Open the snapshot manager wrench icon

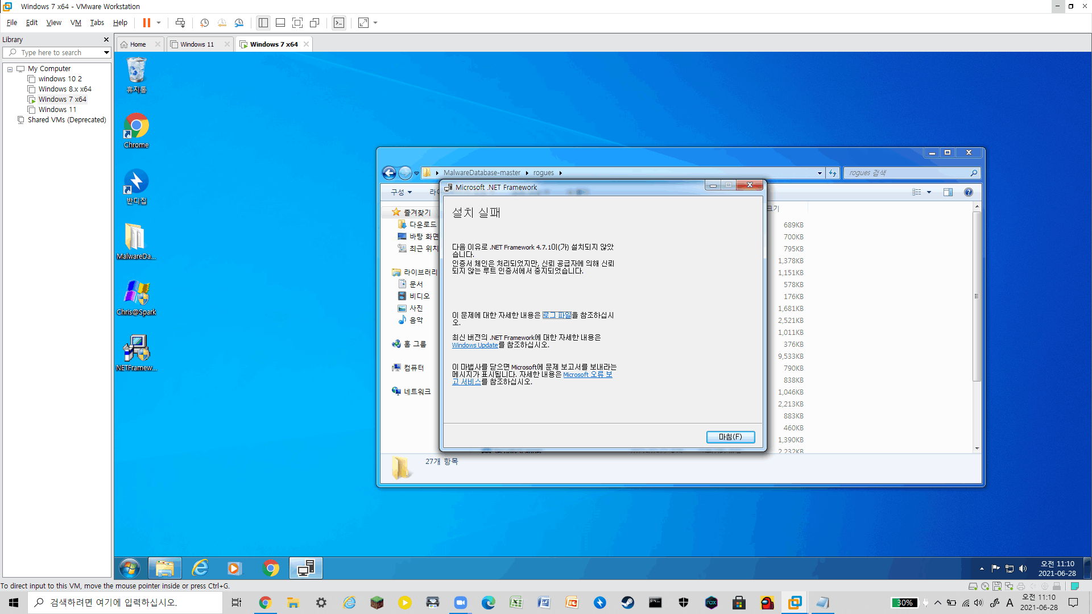point(239,23)
